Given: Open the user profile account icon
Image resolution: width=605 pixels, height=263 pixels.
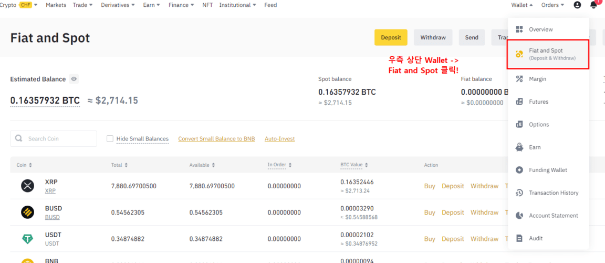Looking at the screenshot, I should (577, 5).
